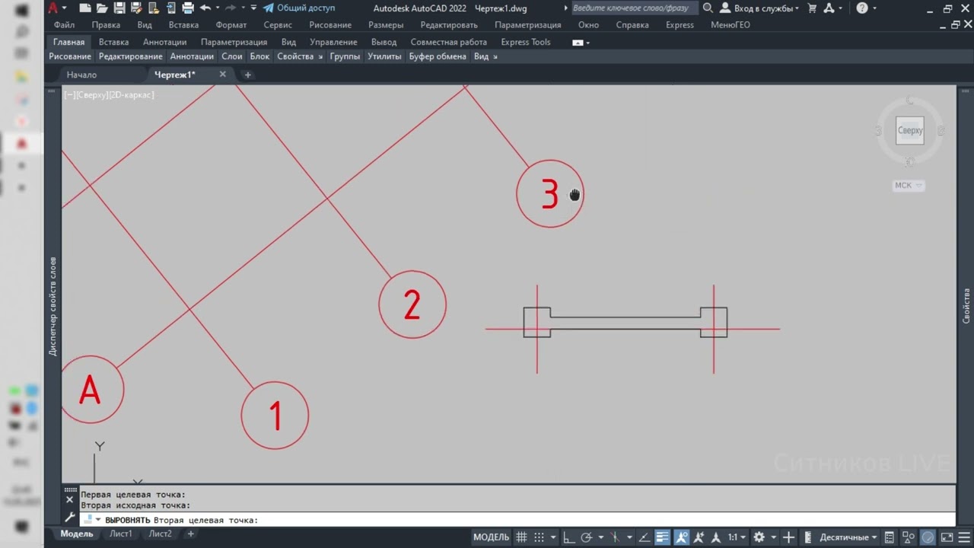The height and width of the screenshot is (548, 974).
Task: Toggle the drawing grid display
Action: [521, 537]
